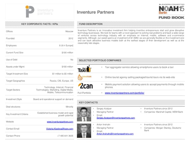
Task: Open the www.inventurepartners.com website link
Action: (x=60, y=122)
